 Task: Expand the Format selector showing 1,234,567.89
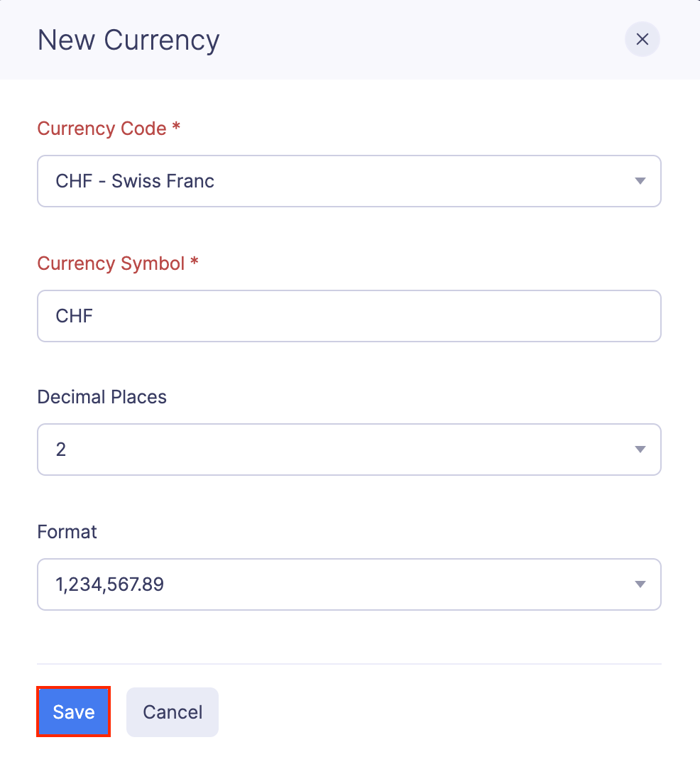(349, 584)
